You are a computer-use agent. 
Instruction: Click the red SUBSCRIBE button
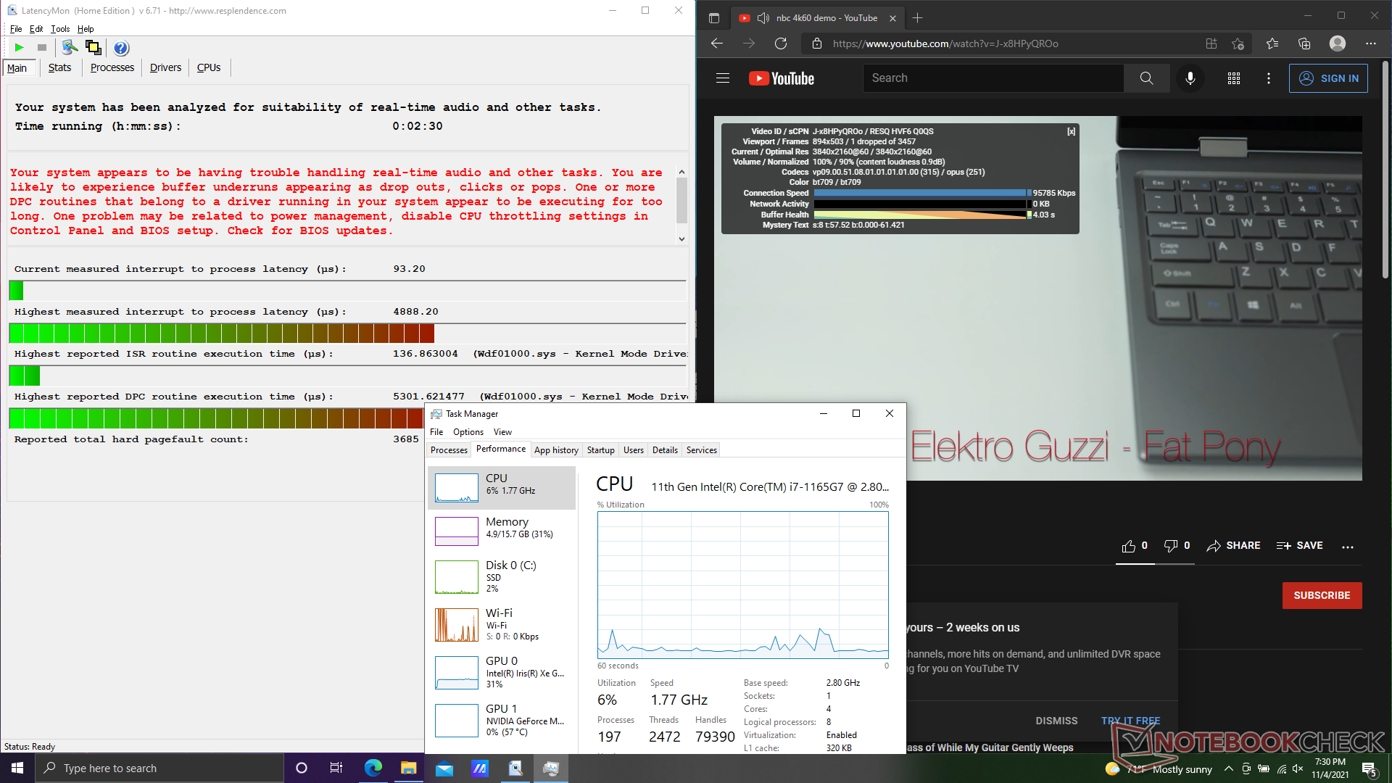tap(1322, 595)
